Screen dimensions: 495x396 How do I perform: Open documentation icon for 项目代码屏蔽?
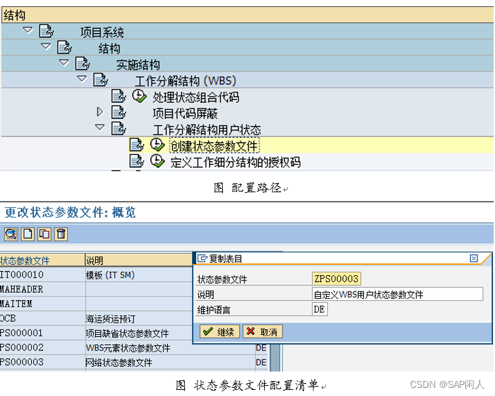pyautogui.click(x=119, y=112)
